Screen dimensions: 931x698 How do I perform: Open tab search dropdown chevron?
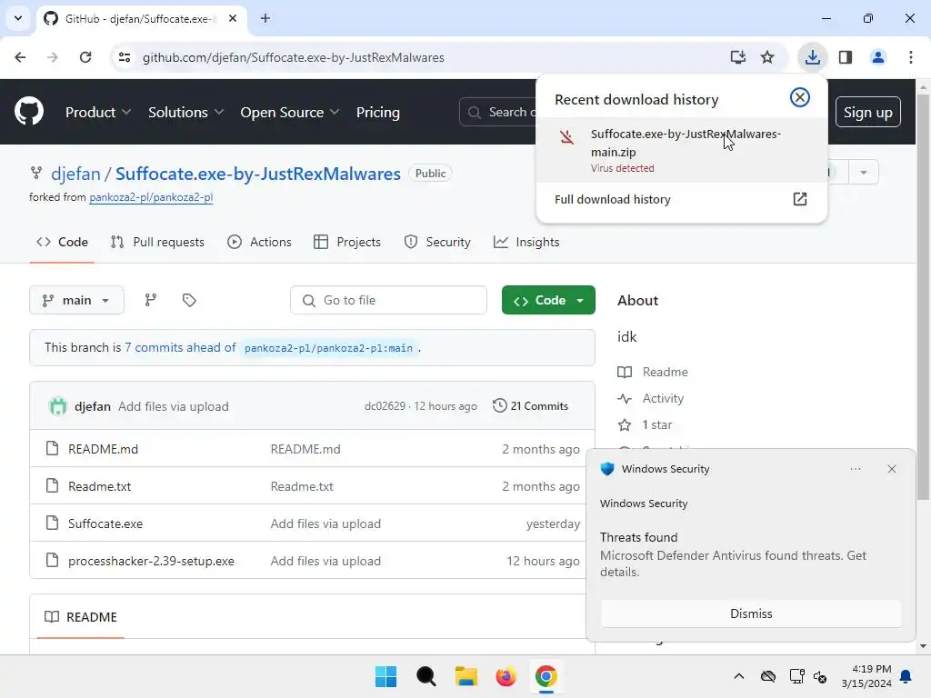pyautogui.click(x=18, y=18)
